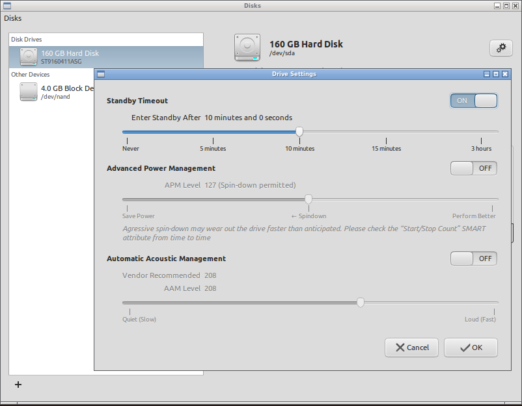Viewport: 522px width, 406px height.
Task: Click the gear icon for drive options
Action: pos(501,47)
